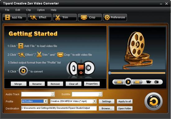Click the scissors Trim icon in step 2
Image resolution: width=171 pixels, height=119 pixels.
pyautogui.click(x=39, y=55)
